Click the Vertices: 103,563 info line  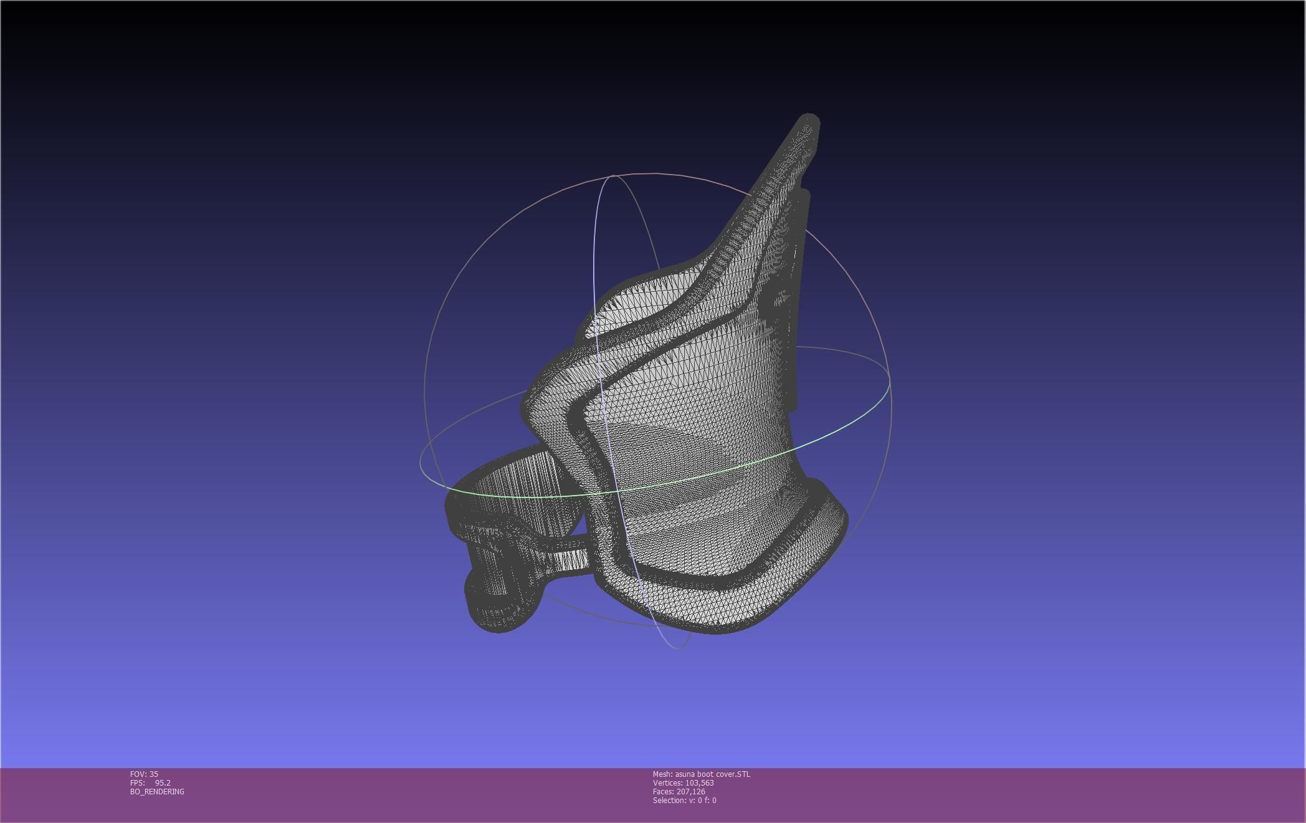(684, 782)
